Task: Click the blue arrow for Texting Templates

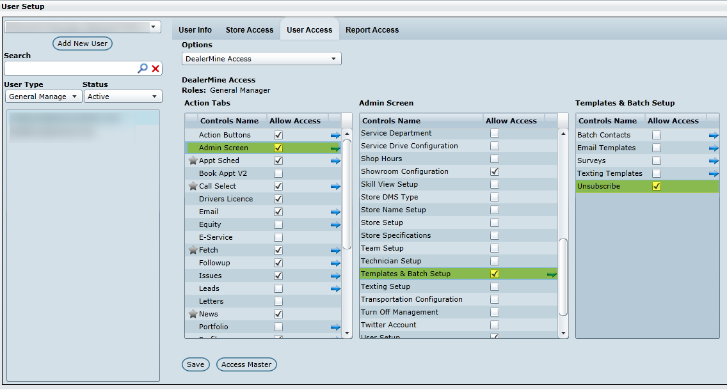Action: click(x=714, y=173)
